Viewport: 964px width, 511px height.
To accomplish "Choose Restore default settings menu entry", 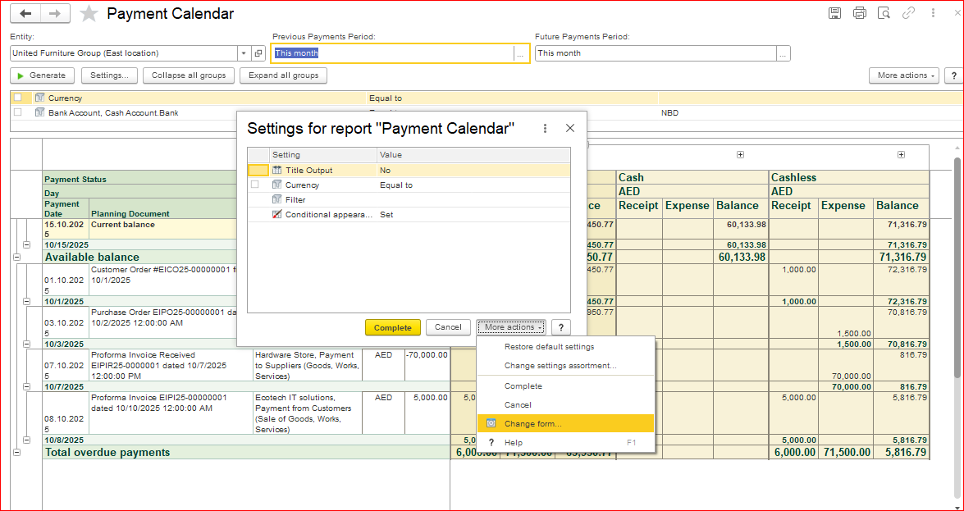I will pyautogui.click(x=549, y=346).
